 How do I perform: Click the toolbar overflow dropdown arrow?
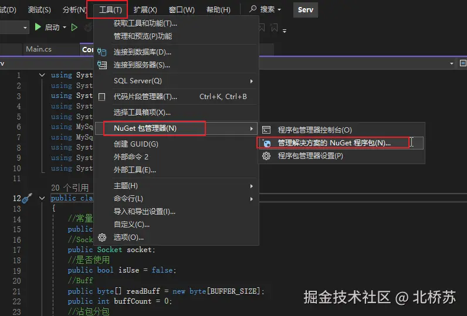pyautogui.click(x=285, y=31)
